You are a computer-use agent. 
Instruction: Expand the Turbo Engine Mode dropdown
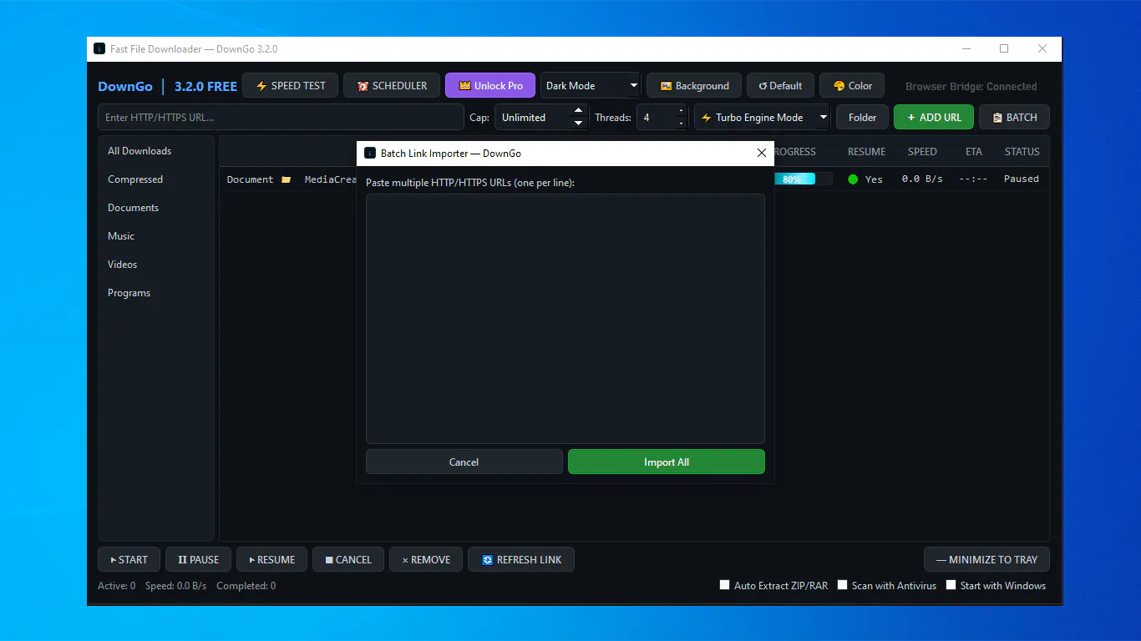tap(762, 118)
